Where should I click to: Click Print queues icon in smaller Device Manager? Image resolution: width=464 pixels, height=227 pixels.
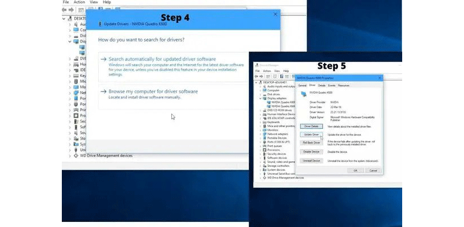point(264,146)
